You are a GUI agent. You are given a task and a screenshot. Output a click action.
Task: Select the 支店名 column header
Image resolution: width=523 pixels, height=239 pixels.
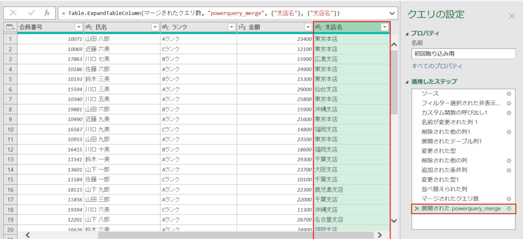(351, 28)
